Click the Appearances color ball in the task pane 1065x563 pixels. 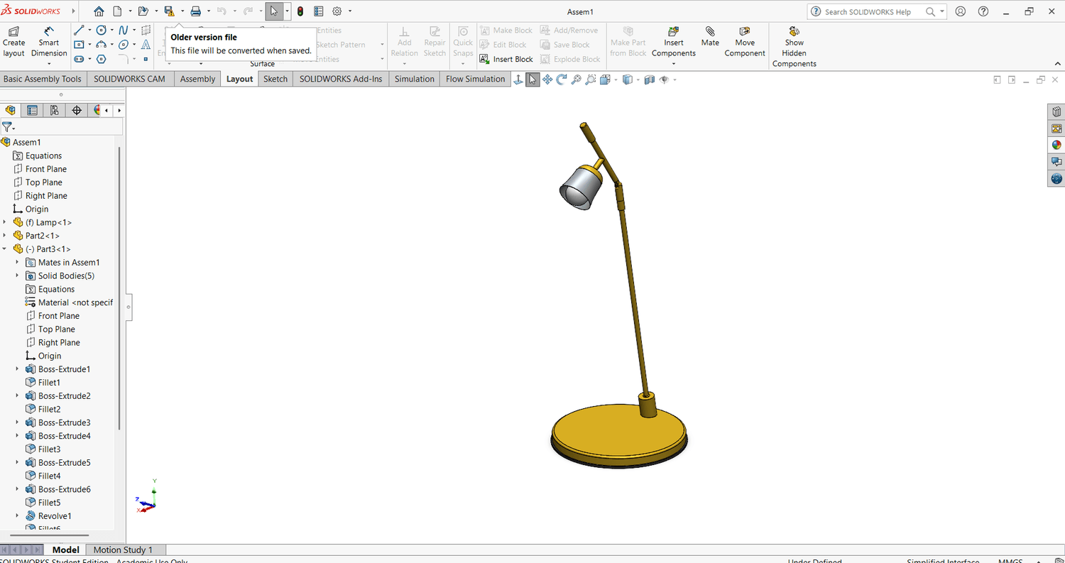click(x=1056, y=145)
